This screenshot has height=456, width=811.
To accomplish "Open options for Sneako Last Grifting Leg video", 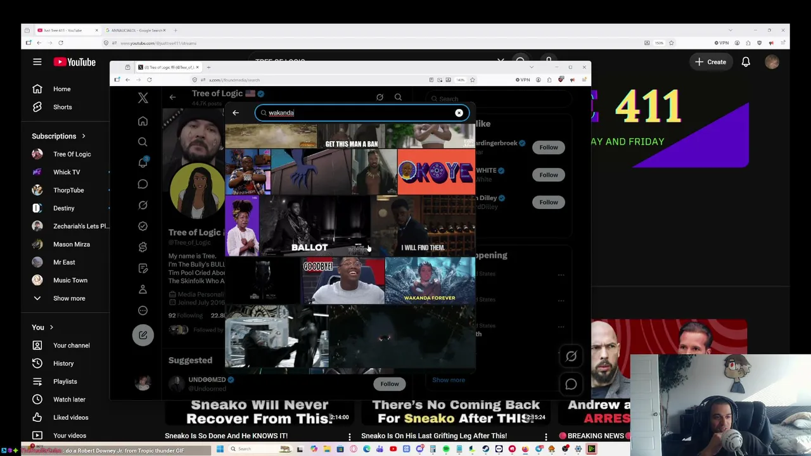I will (x=546, y=436).
